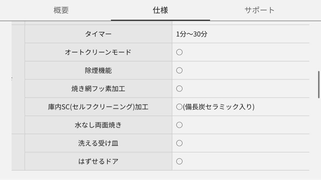
Task: Click the circle mark for オートクリーンモード
Action: pos(179,52)
